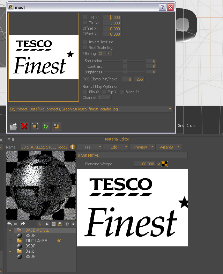This screenshot has height=274, width=223.
Task: Toggle the Flip Y checkbox
Action: 104,92
